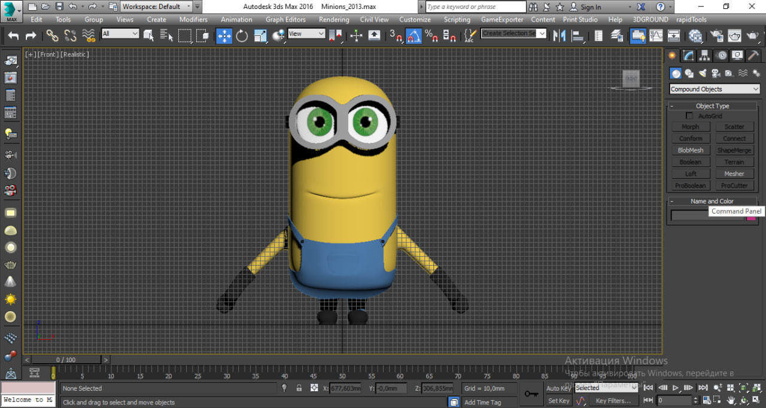
Task: Open the key mode Selected dropdown
Action: pos(606,388)
